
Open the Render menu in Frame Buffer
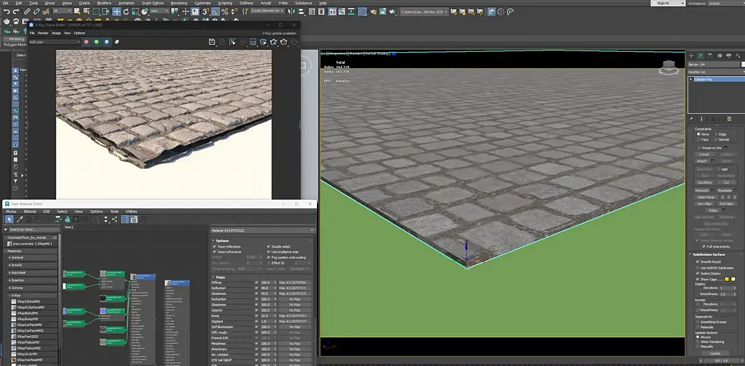(43, 33)
